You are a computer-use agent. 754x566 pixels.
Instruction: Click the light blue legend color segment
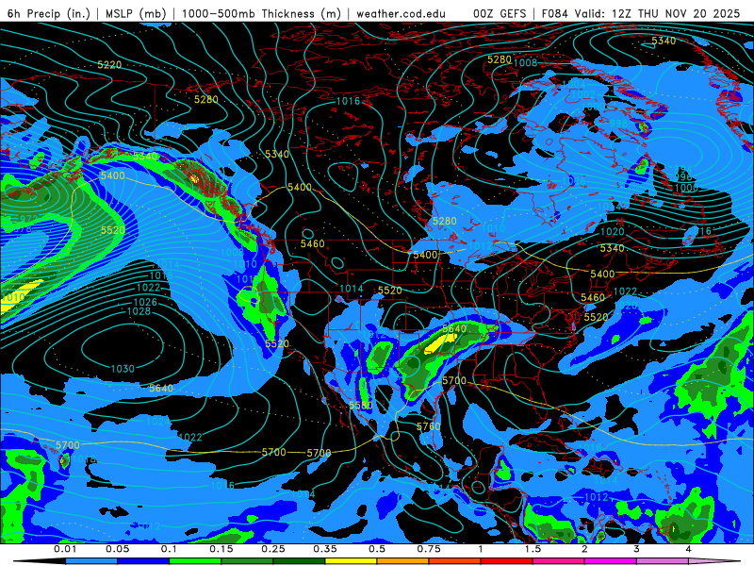click(91, 561)
